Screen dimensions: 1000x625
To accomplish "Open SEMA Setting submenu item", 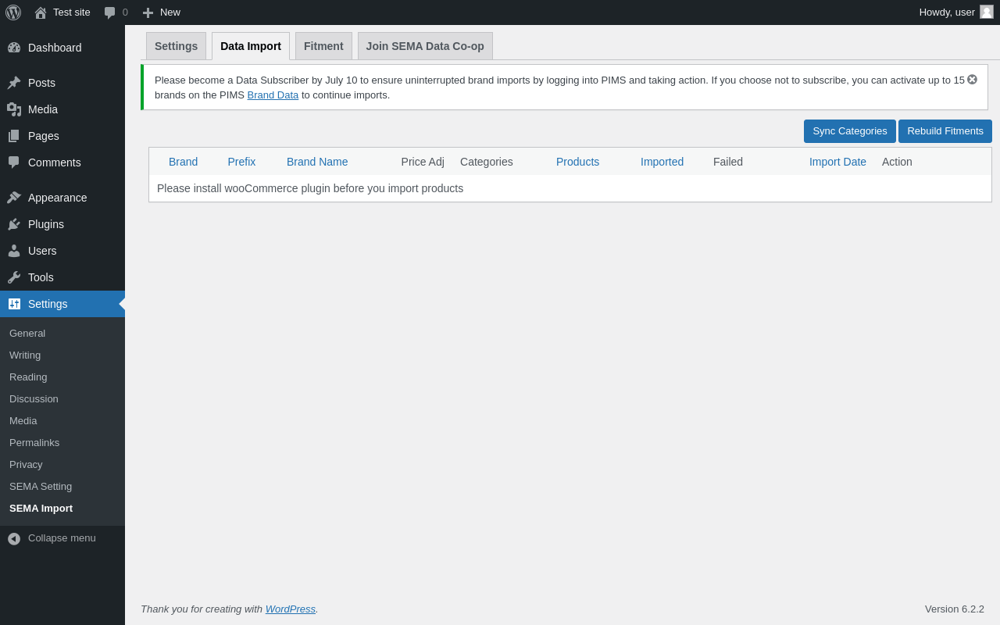I will point(41,487).
